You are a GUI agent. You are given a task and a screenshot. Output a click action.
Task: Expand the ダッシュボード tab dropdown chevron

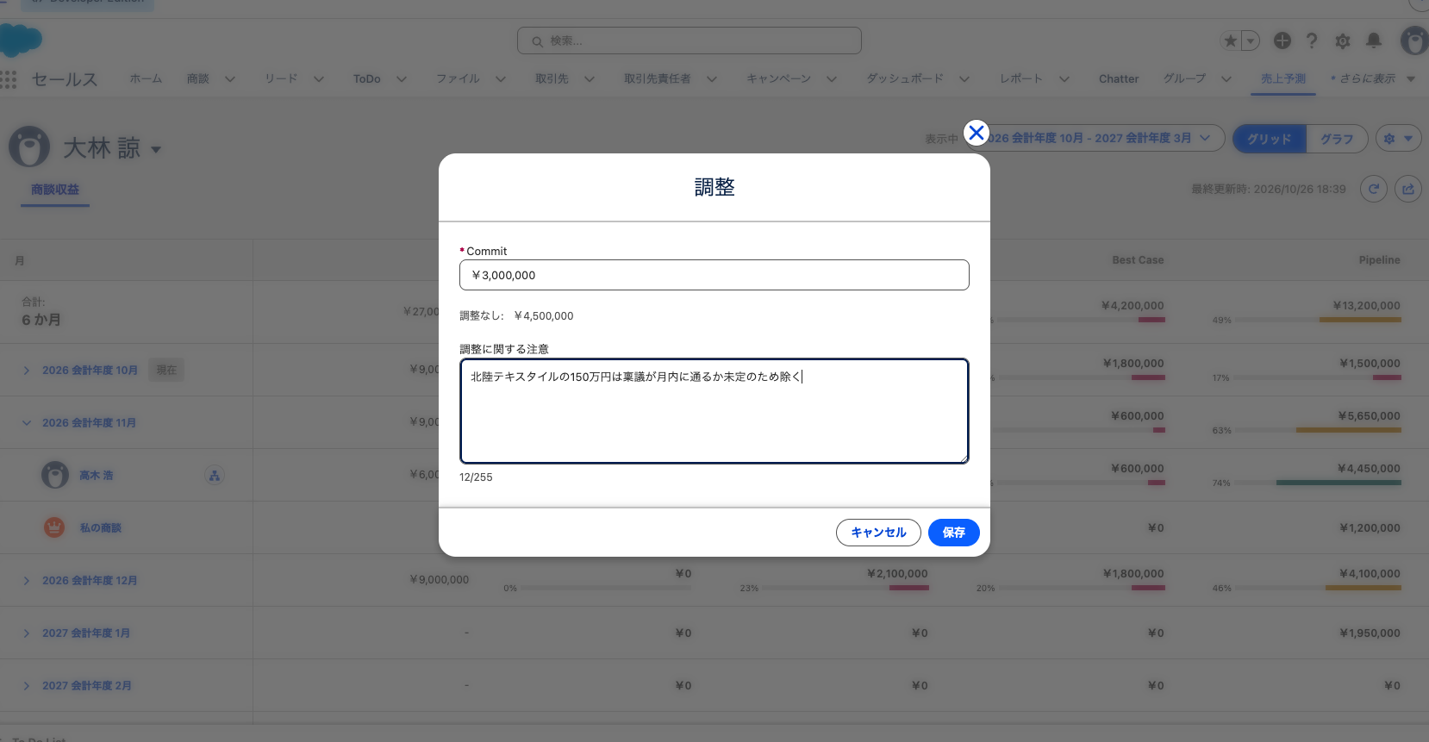point(964,78)
